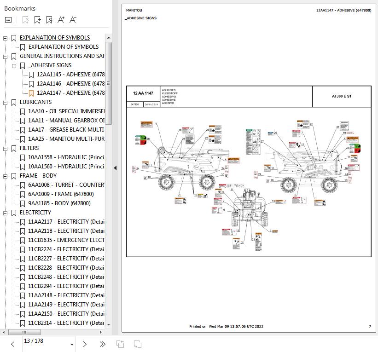Collapse the FILTERS tree node
Screen dimensions: 378x352
click(5, 149)
